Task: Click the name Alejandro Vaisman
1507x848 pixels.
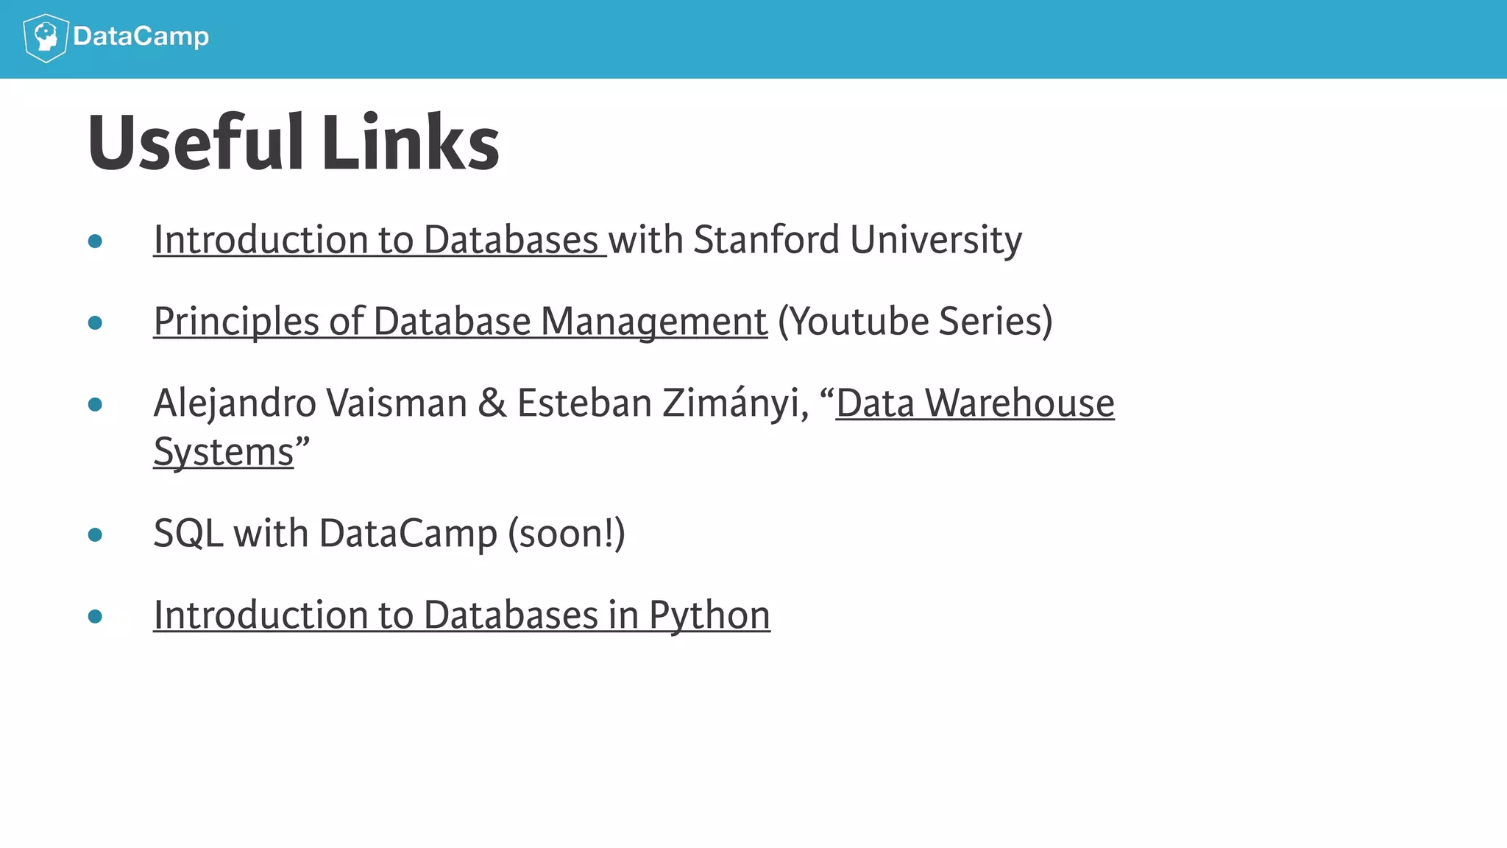Action: 310,403
